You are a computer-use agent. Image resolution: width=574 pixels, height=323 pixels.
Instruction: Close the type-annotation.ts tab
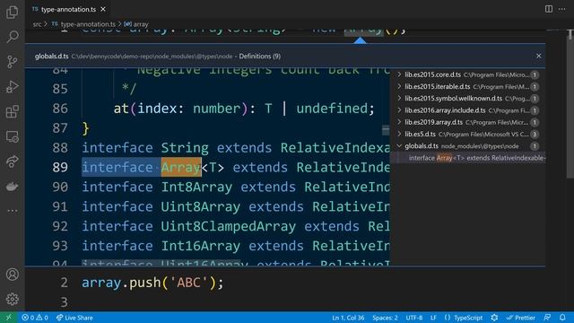(x=103, y=9)
